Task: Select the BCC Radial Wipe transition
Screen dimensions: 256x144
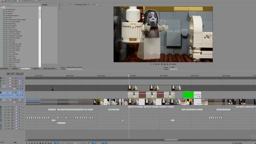Action: (11, 66)
